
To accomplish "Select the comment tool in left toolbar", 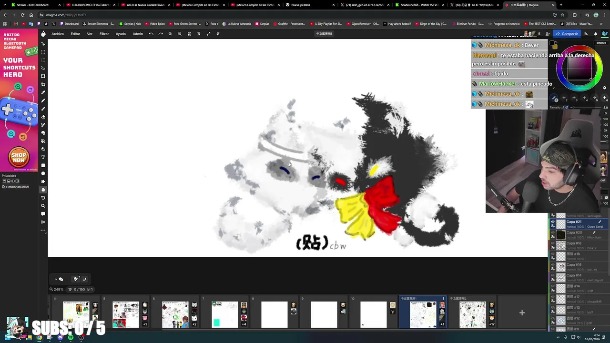I will point(43,214).
